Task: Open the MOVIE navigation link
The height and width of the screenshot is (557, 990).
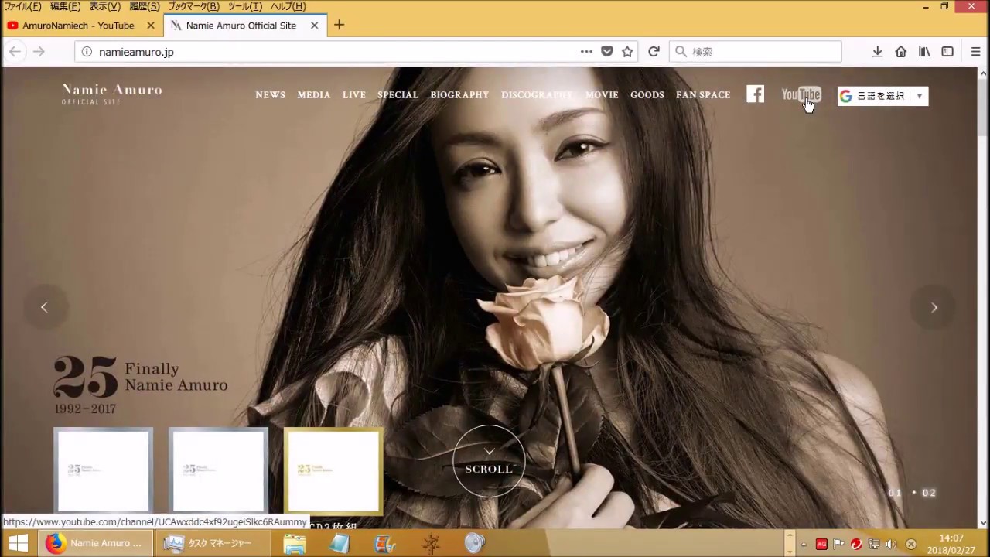Action: (602, 95)
